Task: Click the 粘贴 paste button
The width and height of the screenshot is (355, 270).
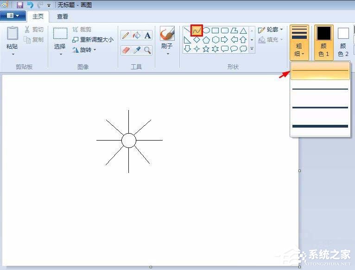Action: point(12,37)
